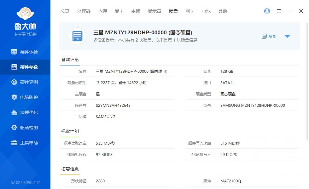Click the copy icon beside 复制

(264, 37)
